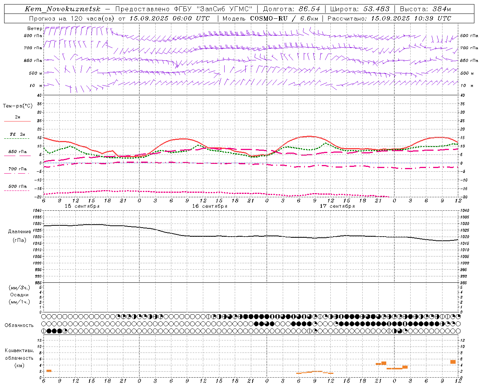The height and width of the screenshot is (384, 480).
Task: Click the 'Долгота: 86.54' longitude value
Action: [292, 9]
